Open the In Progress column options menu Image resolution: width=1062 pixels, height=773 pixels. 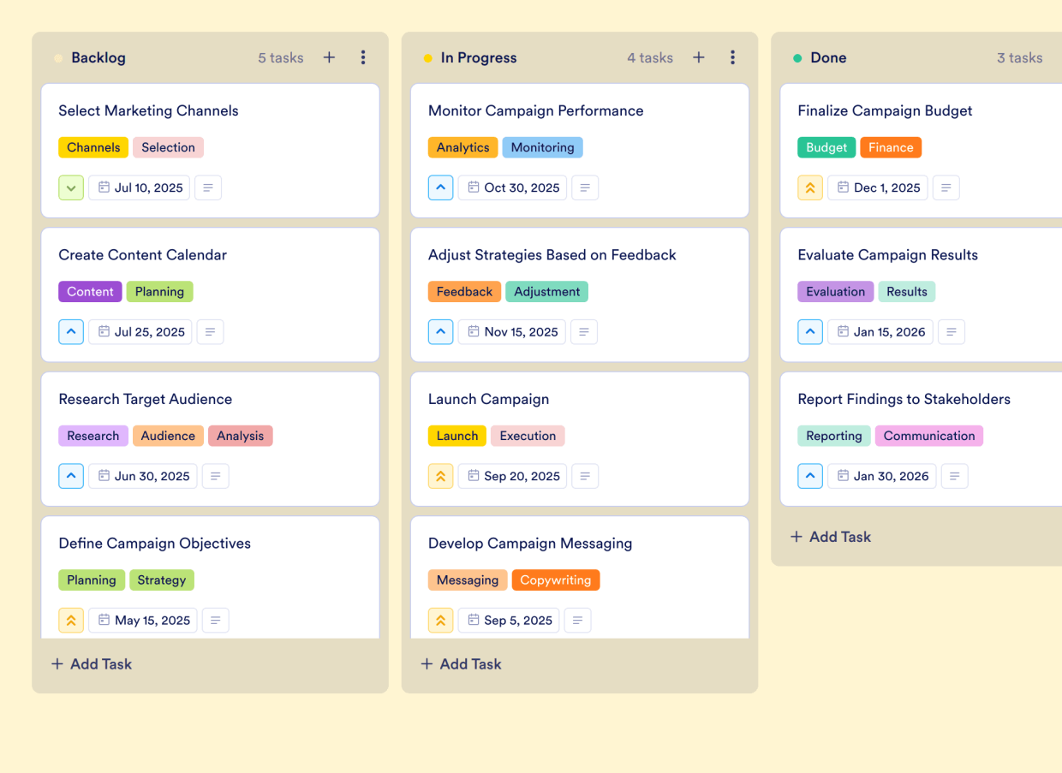pyautogui.click(x=733, y=57)
